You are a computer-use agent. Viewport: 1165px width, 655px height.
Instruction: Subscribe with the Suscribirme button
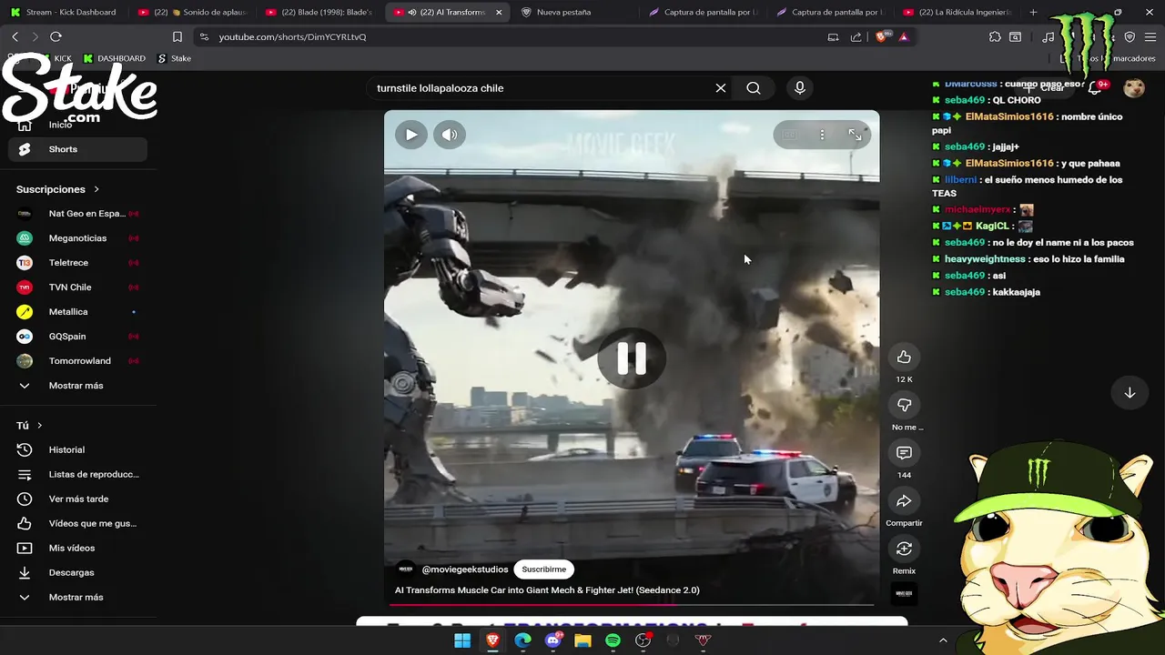[x=543, y=569]
